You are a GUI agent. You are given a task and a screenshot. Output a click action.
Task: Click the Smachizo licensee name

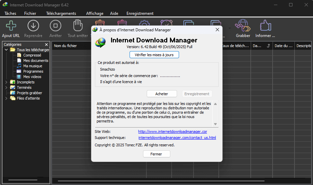pos(107,69)
